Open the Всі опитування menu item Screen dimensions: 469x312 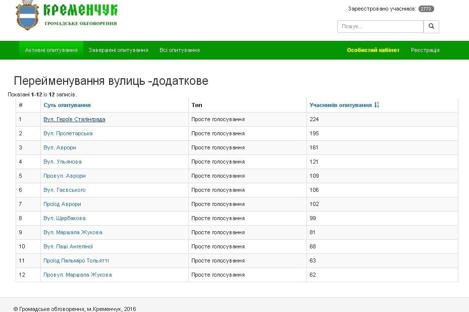click(x=179, y=50)
